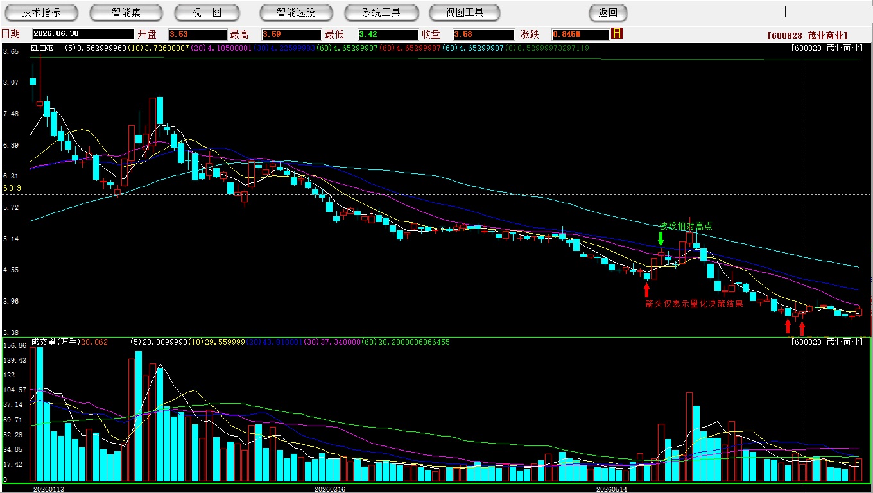
Task: Click the 视图工具 button
Action: point(465,12)
